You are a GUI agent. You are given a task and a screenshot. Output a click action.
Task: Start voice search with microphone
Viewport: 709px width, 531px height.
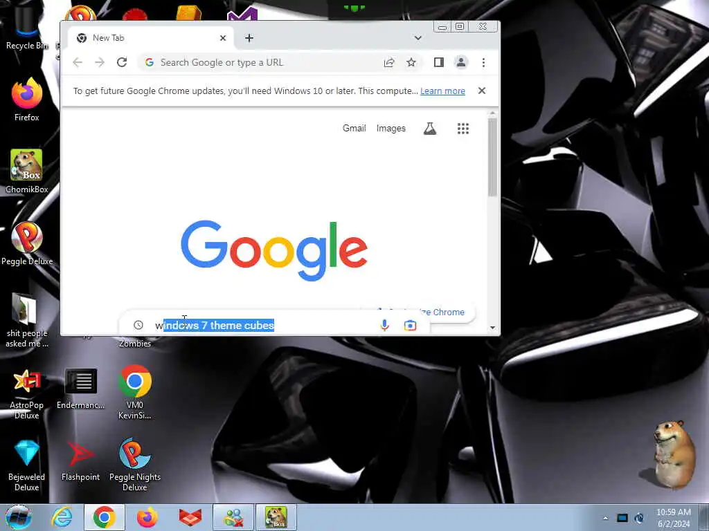(384, 325)
